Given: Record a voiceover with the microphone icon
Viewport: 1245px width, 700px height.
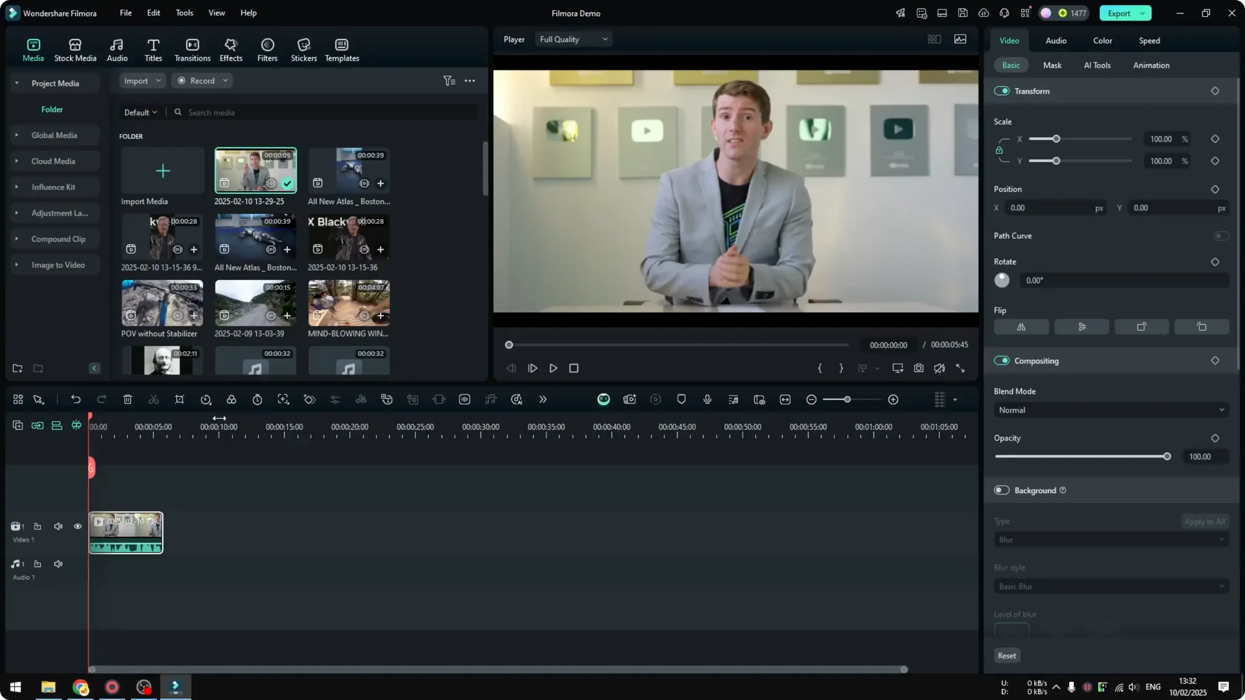Looking at the screenshot, I should pos(707,399).
